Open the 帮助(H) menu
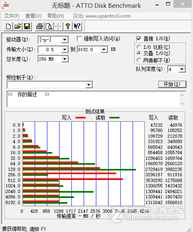193x232 pixels. [55, 16]
